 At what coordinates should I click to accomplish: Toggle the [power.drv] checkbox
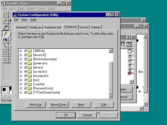click(x=26, y=63)
